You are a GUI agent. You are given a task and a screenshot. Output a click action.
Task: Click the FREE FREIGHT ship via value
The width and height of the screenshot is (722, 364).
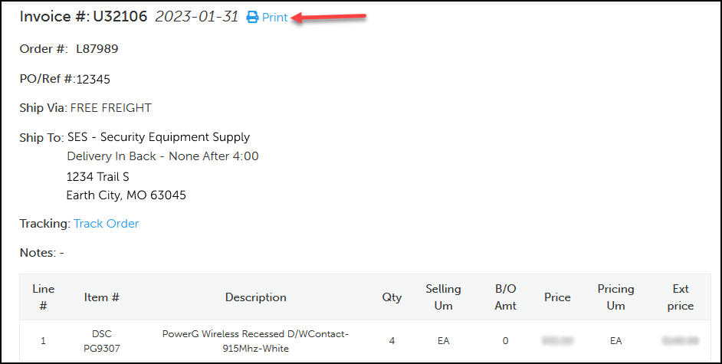click(111, 108)
